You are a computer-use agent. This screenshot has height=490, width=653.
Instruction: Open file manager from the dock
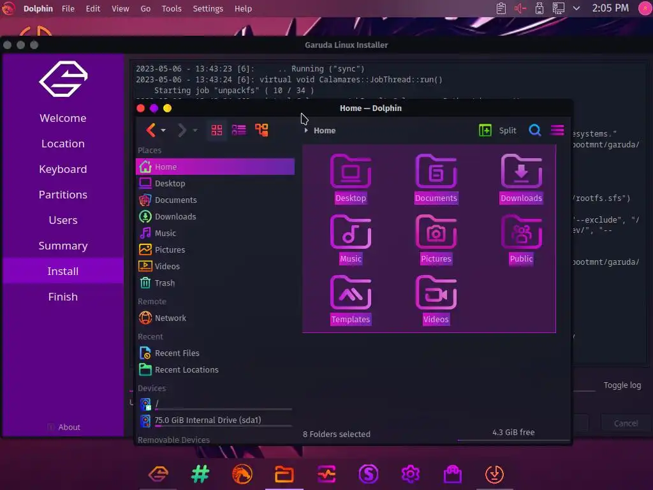click(x=284, y=474)
